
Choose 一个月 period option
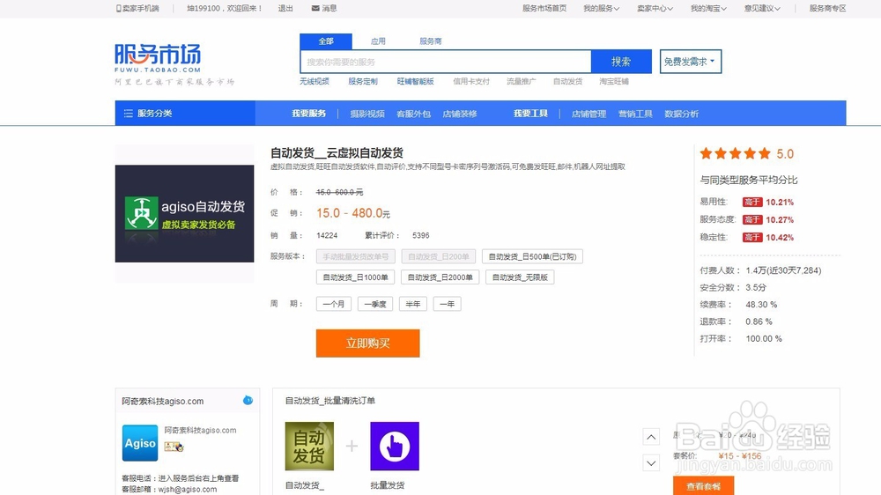pos(334,304)
